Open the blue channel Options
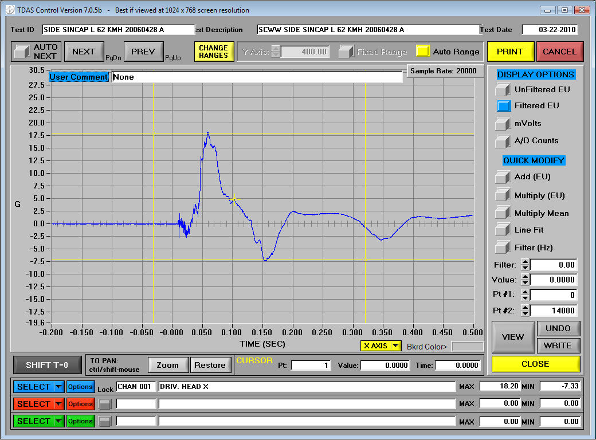The width and height of the screenshot is (596, 440). [81, 387]
